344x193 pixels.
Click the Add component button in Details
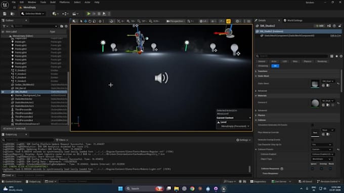[319, 26]
